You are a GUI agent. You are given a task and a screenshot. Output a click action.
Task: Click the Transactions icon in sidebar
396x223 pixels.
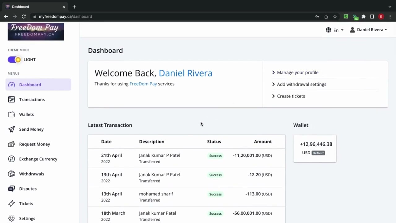(x=11, y=99)
